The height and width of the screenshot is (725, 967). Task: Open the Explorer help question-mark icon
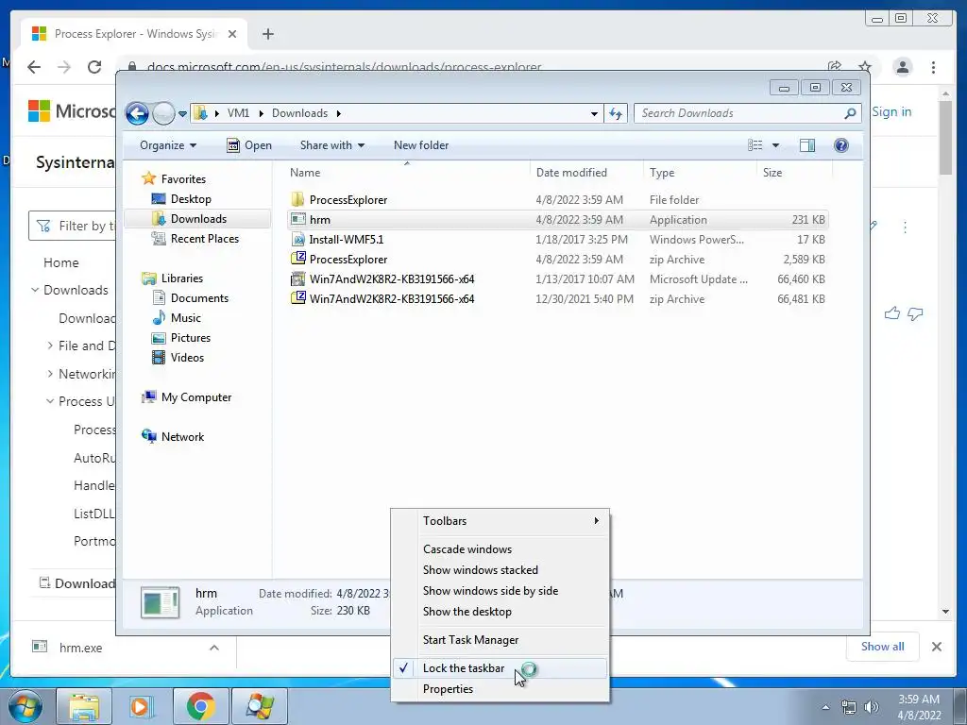click(x=840, y=145)
